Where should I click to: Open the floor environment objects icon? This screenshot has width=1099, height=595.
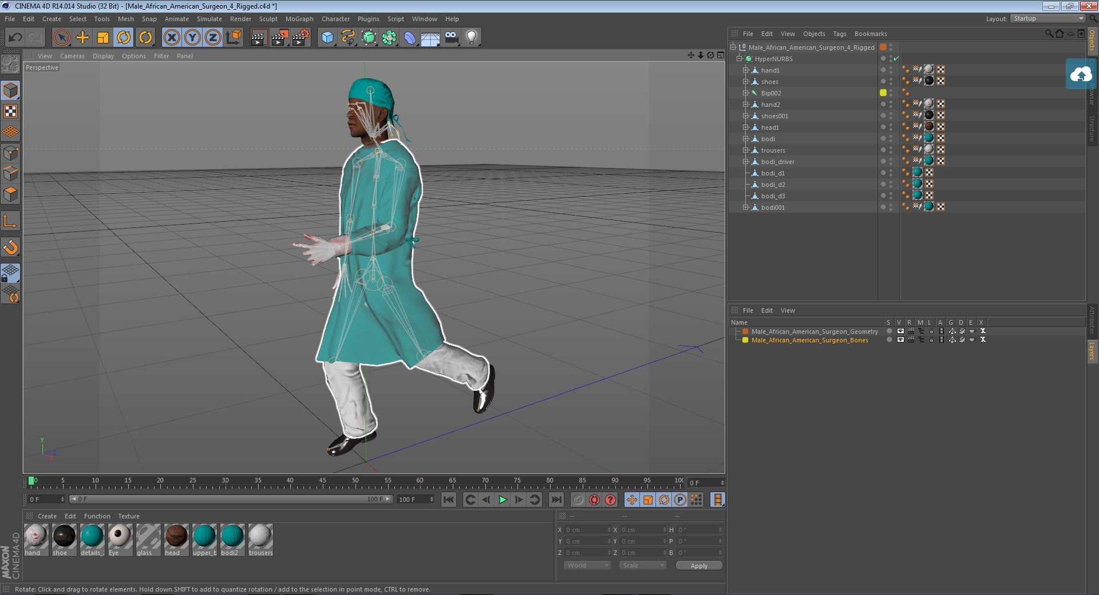pos(430,38)
